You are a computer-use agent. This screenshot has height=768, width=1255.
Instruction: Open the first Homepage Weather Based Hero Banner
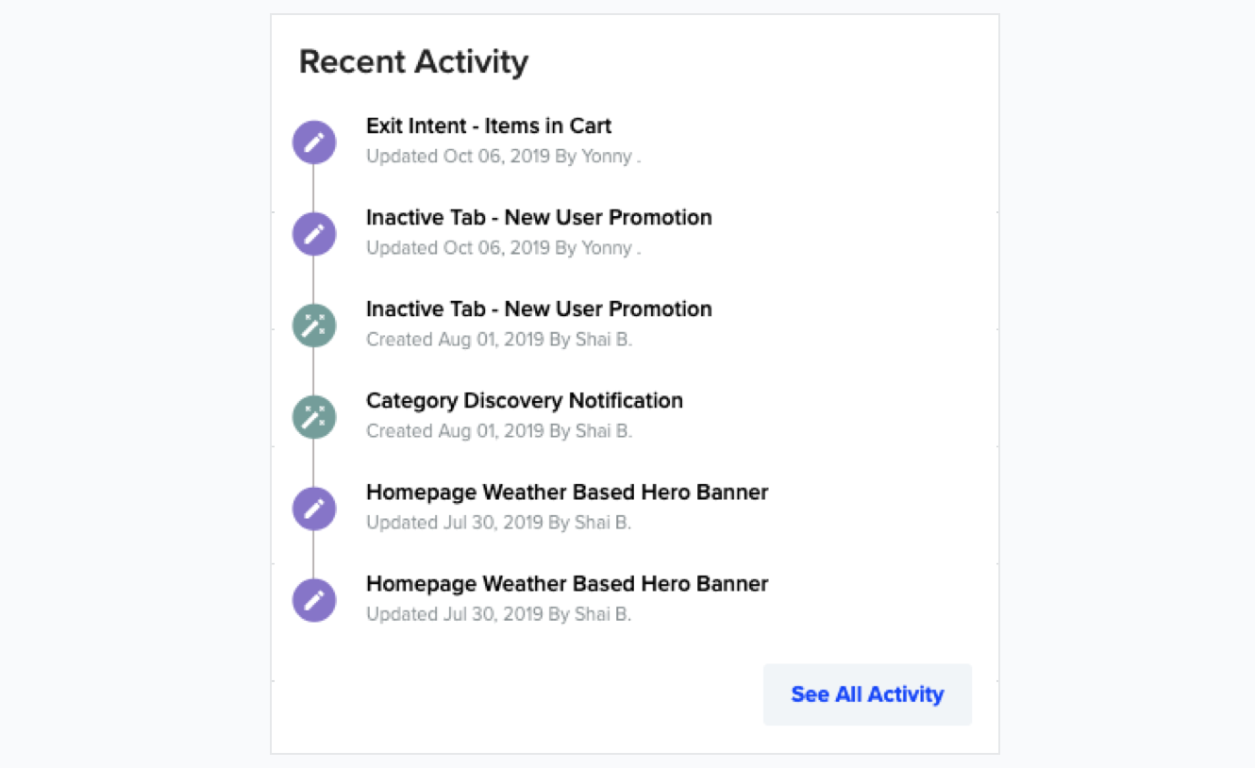(567, 492)
